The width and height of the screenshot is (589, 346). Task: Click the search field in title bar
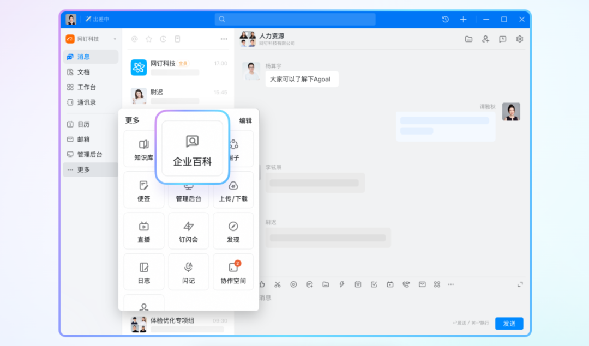click(295, 19)
